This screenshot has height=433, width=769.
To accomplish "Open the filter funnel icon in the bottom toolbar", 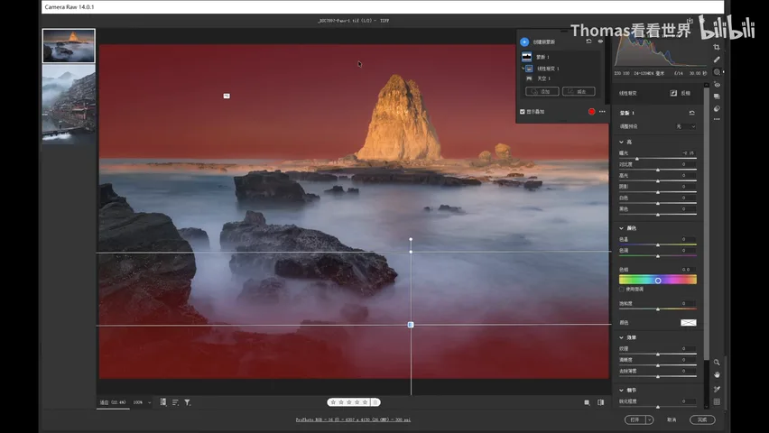I will click(188, 402).
